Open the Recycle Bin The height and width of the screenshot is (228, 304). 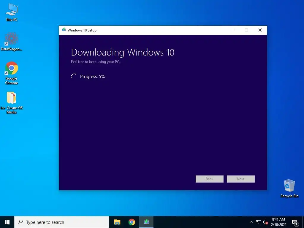coord(289,188)
